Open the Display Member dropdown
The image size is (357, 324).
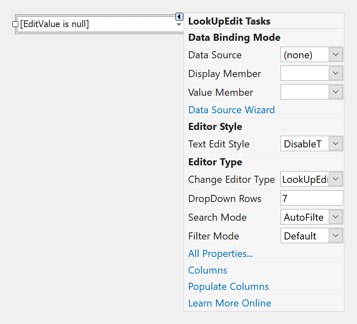point(335,73)
